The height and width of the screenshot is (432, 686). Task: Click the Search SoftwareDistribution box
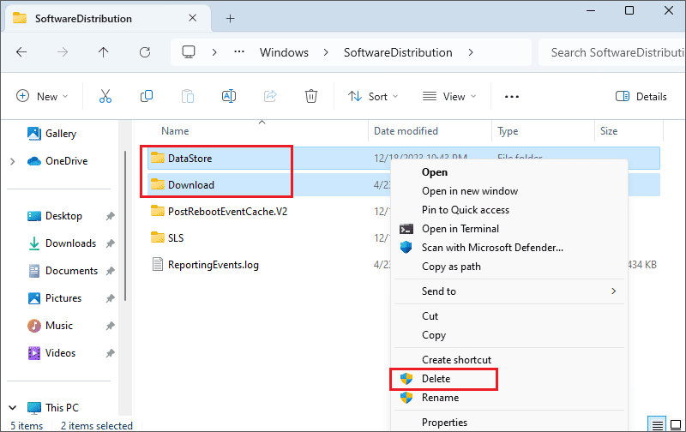coord(612,52)
